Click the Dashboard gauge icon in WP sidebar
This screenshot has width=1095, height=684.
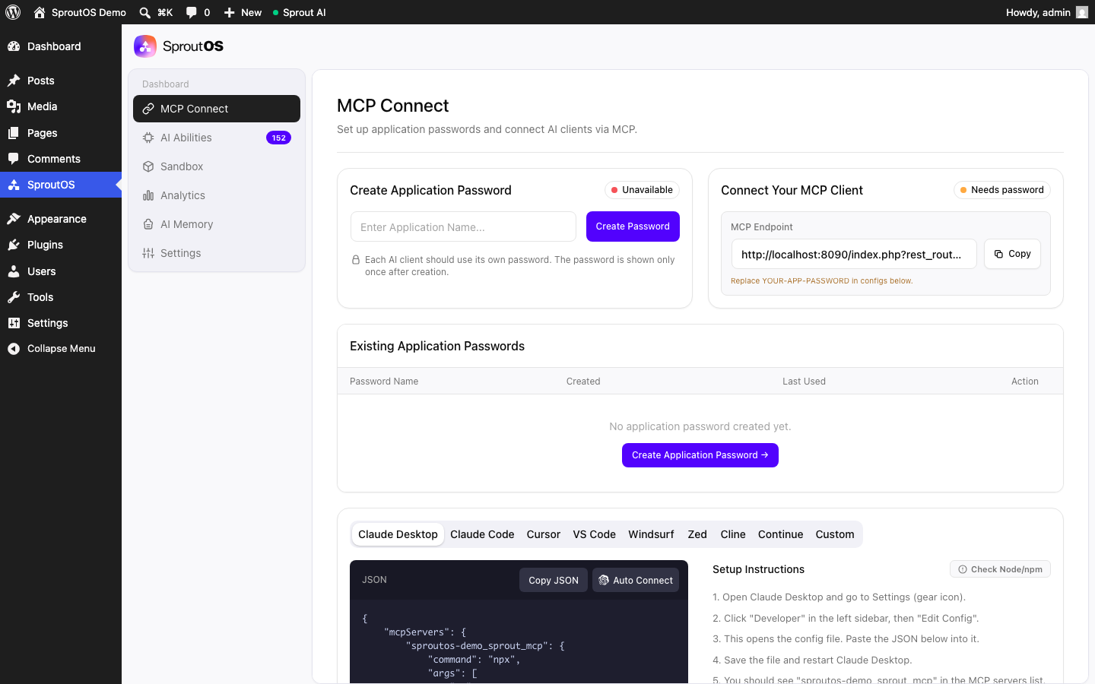[x=14, y=46]
